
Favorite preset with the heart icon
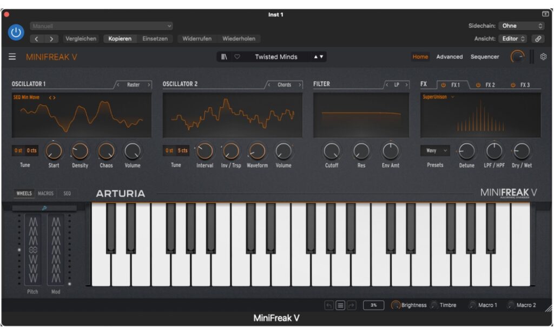click(237, 57)
